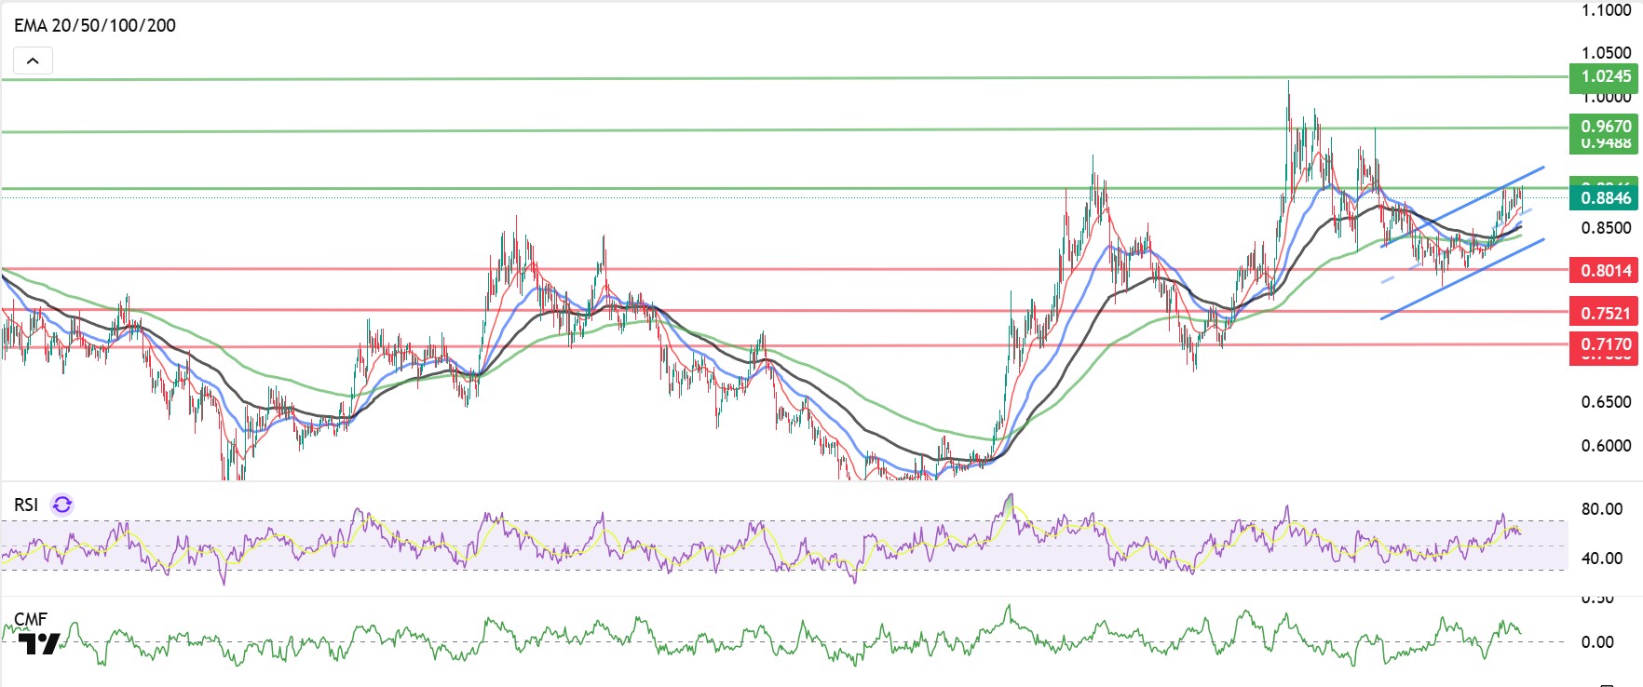This screenshot has width=1643, height=687.
Task: Click the RSI indicator label
Action: [26, 505]
